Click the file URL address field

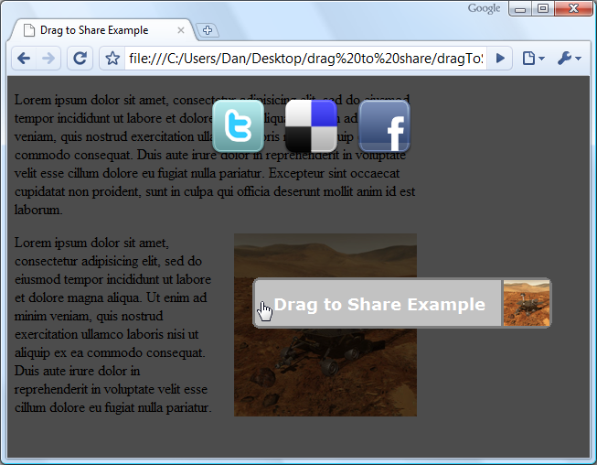click(305, 59)
